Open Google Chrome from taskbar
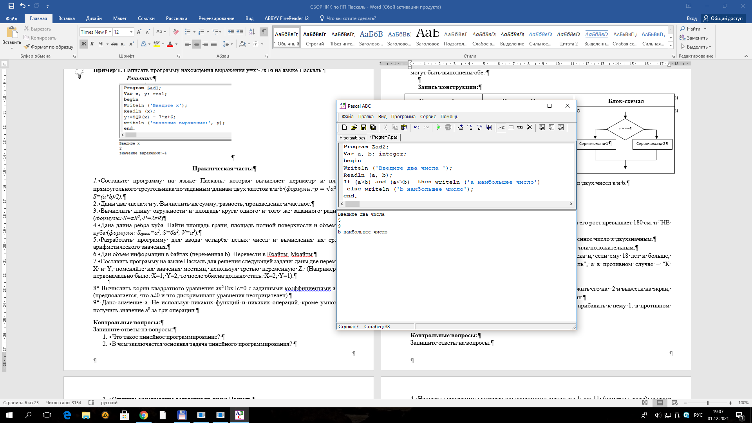Viewport: 752px width, 423px height. 143,415
